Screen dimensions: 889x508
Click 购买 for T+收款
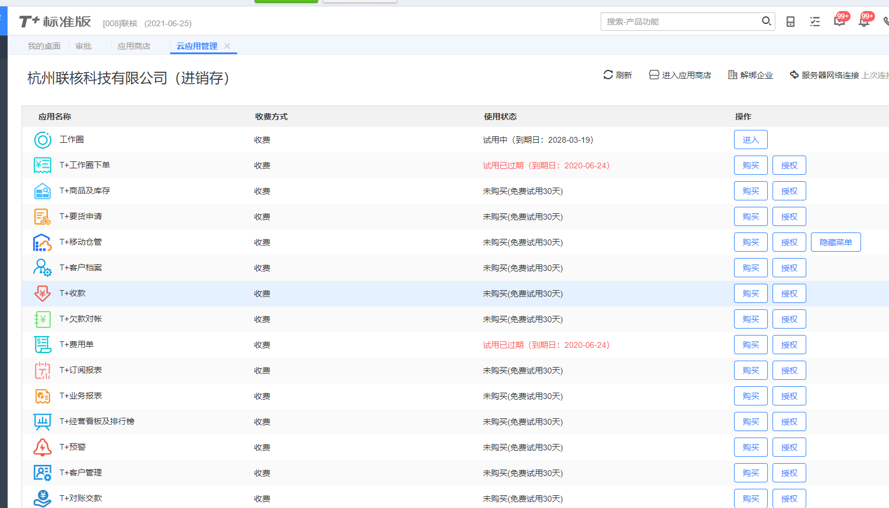point(751,294)
